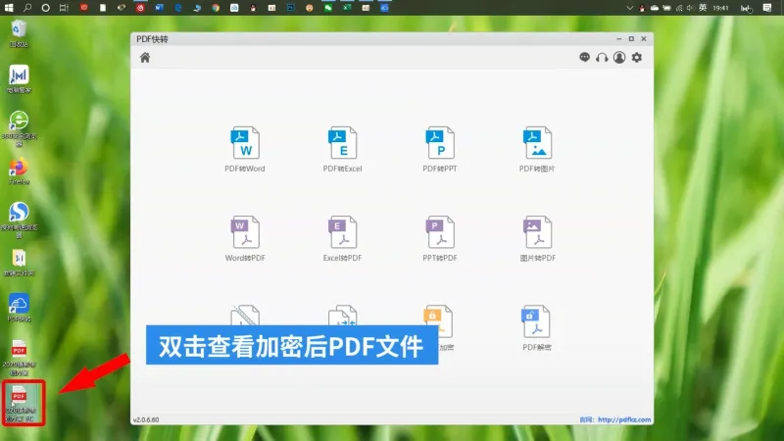Open the chat feedback bubble icon
Screen dimensions: 784x441
coord(584,58)
